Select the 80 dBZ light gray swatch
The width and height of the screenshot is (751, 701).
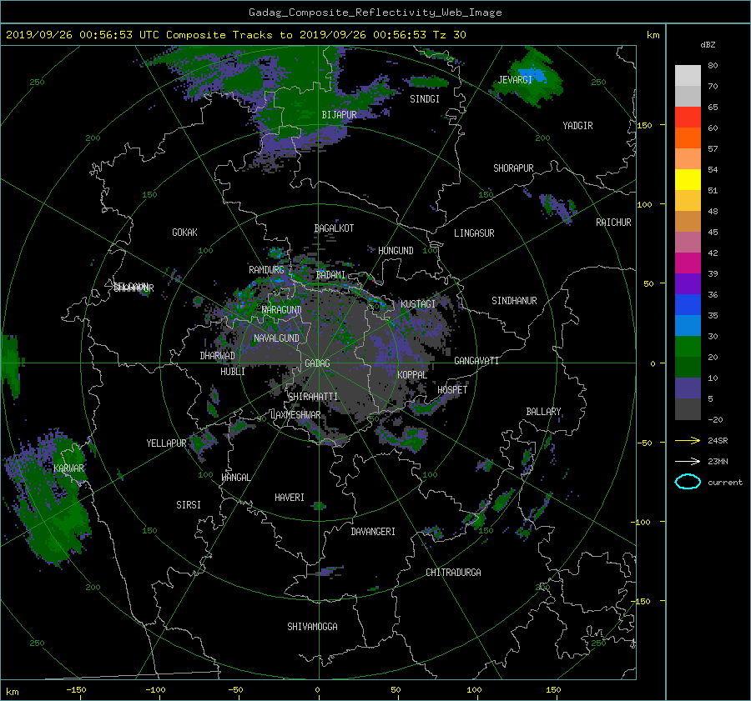(x=688, y=75)
